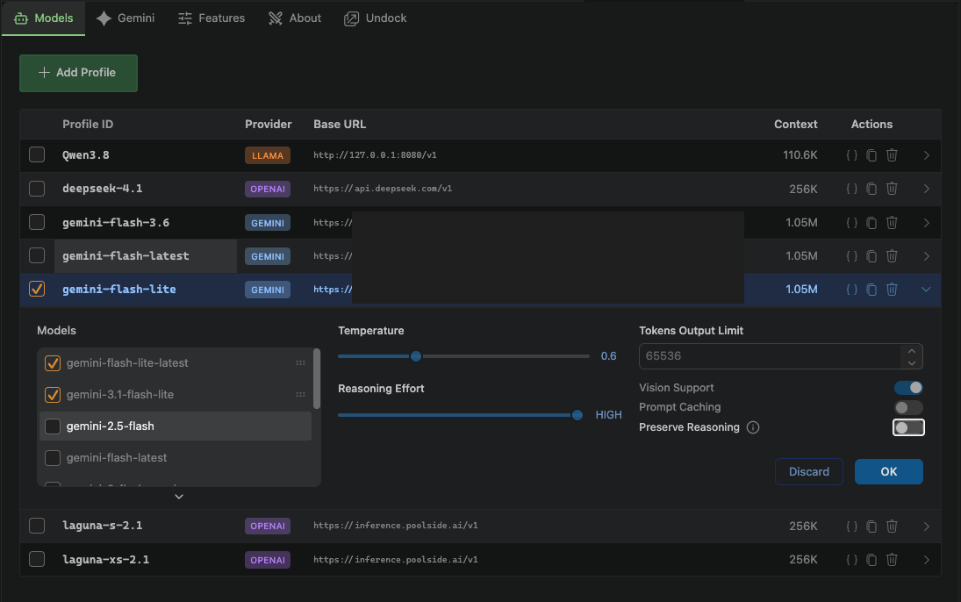
Task: View JSON for laguna-xs-2.1 profile
Action: tap(851, 560)
